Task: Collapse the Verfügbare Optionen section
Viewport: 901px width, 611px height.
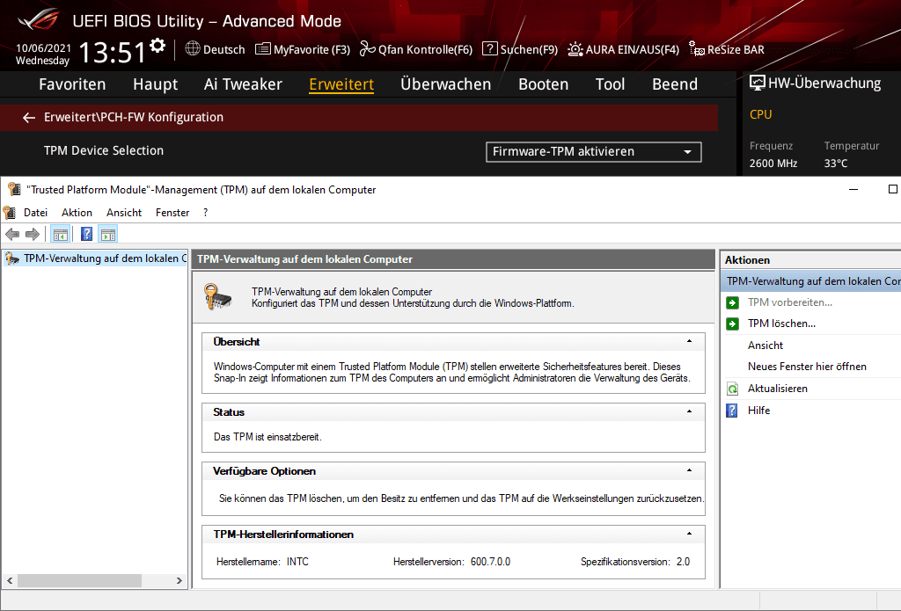Action: point(690,470)
